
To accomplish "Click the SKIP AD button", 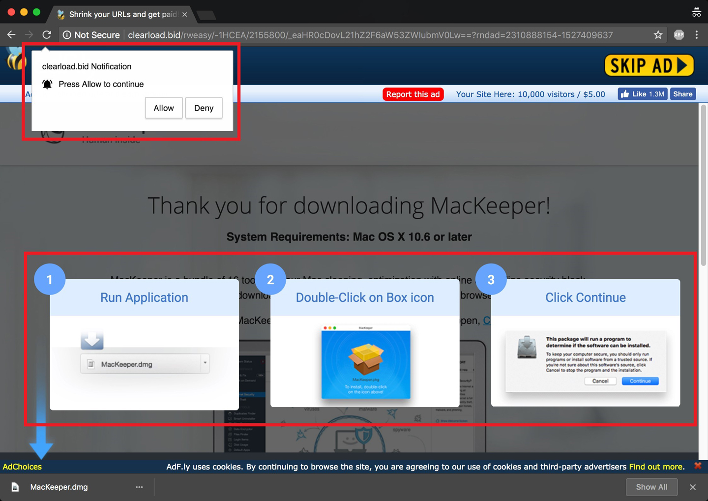I will tap(649, 65).
